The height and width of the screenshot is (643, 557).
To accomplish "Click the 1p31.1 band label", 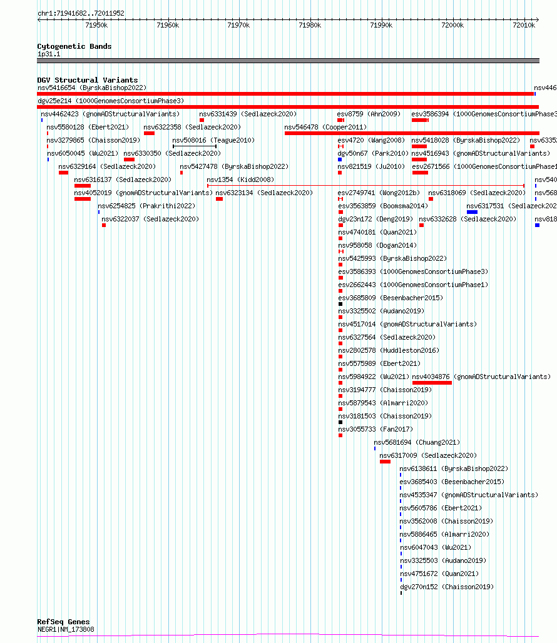I will tap(49, 54).
